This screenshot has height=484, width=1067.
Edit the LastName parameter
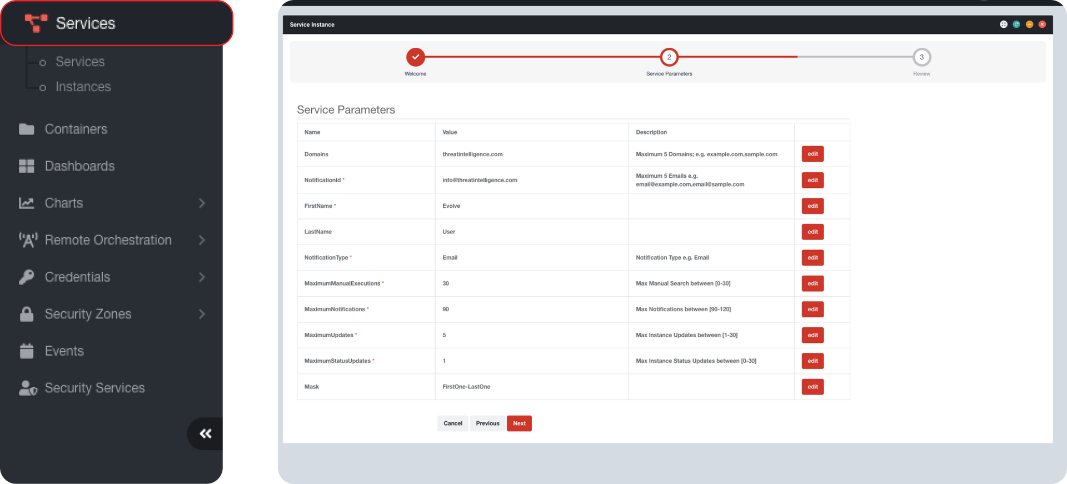[812, 232]
